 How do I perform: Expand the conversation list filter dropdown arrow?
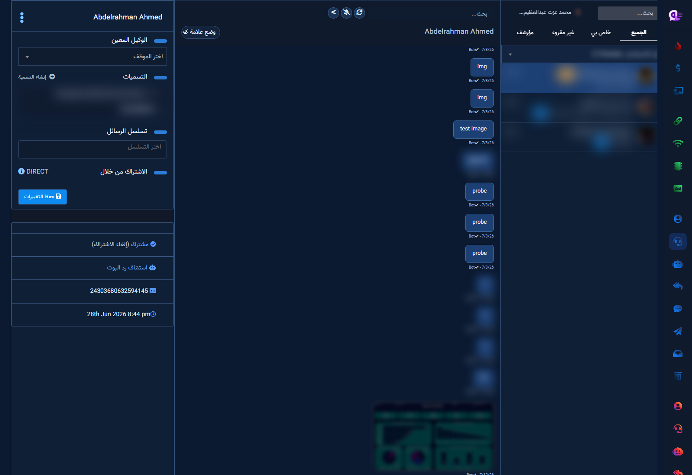point(510,54)
